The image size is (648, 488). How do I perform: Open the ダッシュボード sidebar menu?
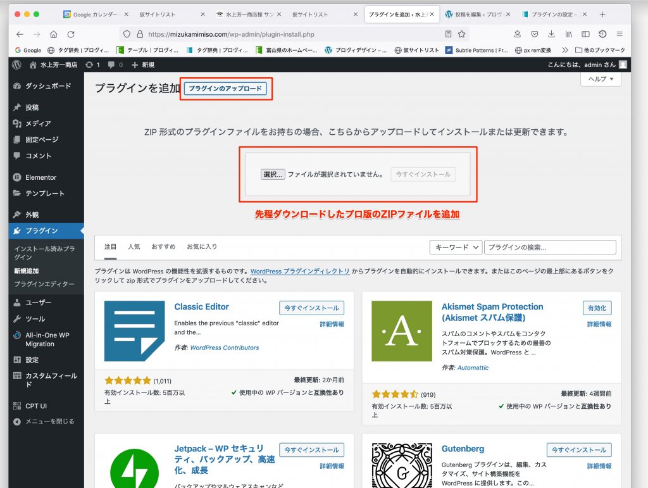tap(47, 86)
